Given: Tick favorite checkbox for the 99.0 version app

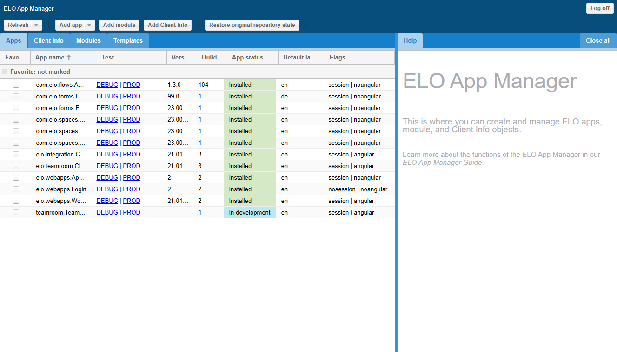Looking at the screenshot, I should [x=16, y=97].
